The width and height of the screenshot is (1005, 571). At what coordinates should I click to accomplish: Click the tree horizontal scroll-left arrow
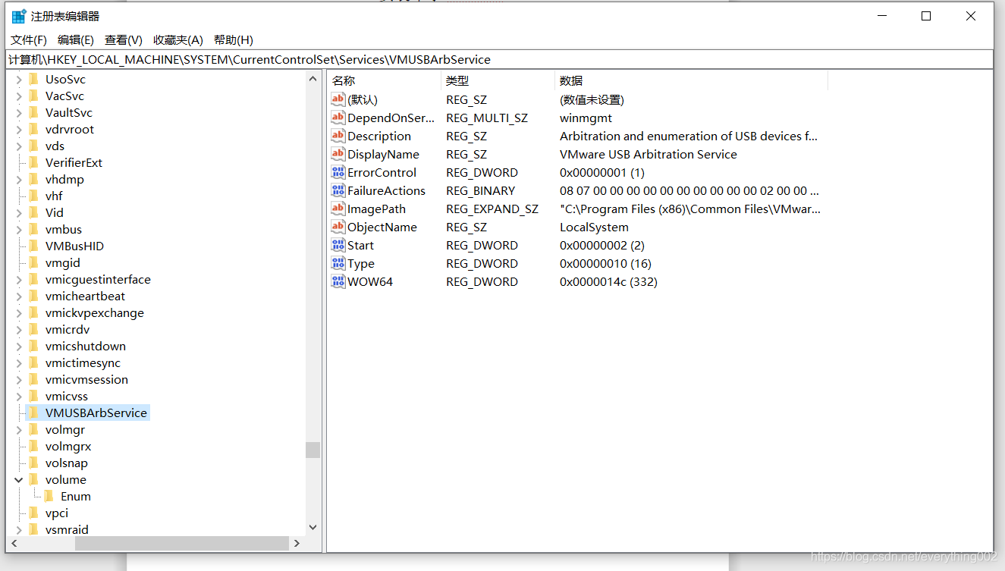(x=14, y=543)
